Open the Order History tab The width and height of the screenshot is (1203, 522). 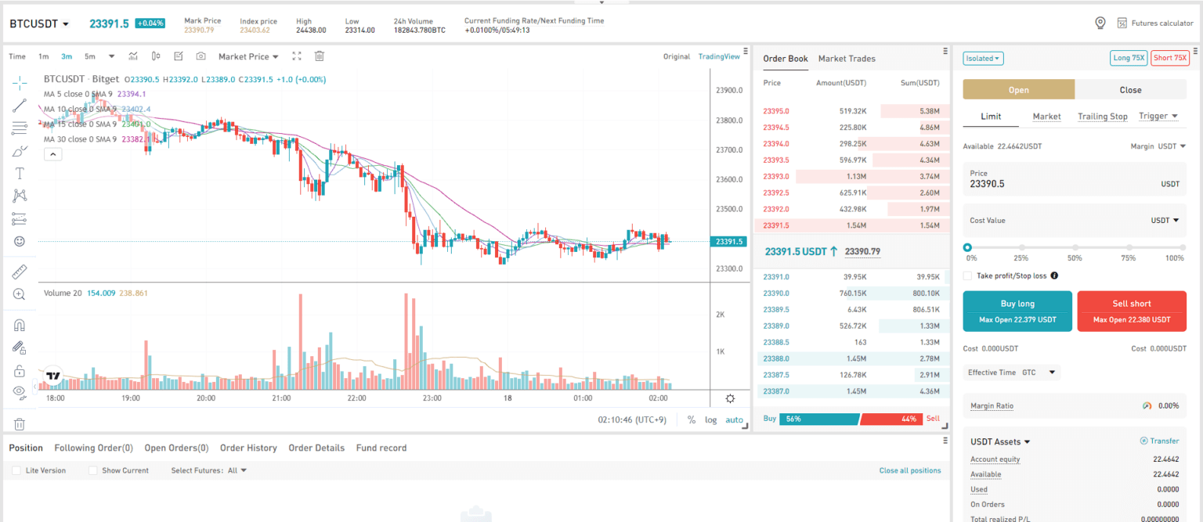(x=248, y=448)
